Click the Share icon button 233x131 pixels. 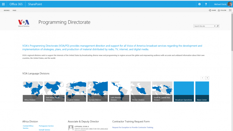212,10
